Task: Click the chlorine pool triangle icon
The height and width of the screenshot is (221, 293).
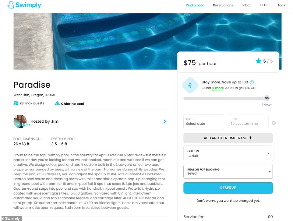Action: pos(57,103)
